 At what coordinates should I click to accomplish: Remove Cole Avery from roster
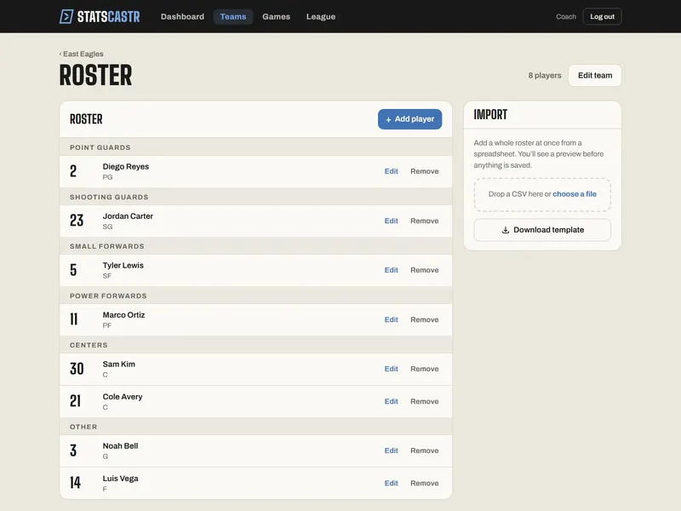point(424,401)
